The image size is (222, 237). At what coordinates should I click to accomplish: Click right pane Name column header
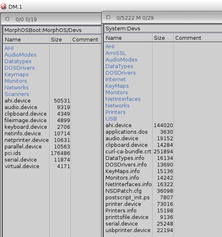(128, 38)
